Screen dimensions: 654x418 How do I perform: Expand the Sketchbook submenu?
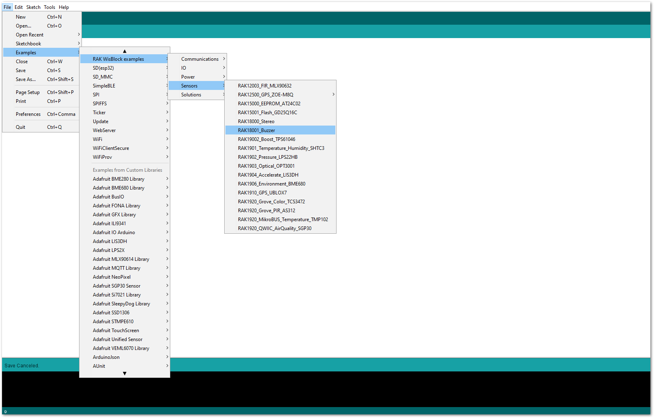point(41,44)
